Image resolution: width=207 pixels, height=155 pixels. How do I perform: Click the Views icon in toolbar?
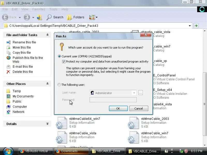[x=92, y=17]
